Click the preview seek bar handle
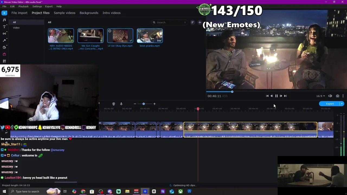347x195 pixels. (x=232, y=92)
